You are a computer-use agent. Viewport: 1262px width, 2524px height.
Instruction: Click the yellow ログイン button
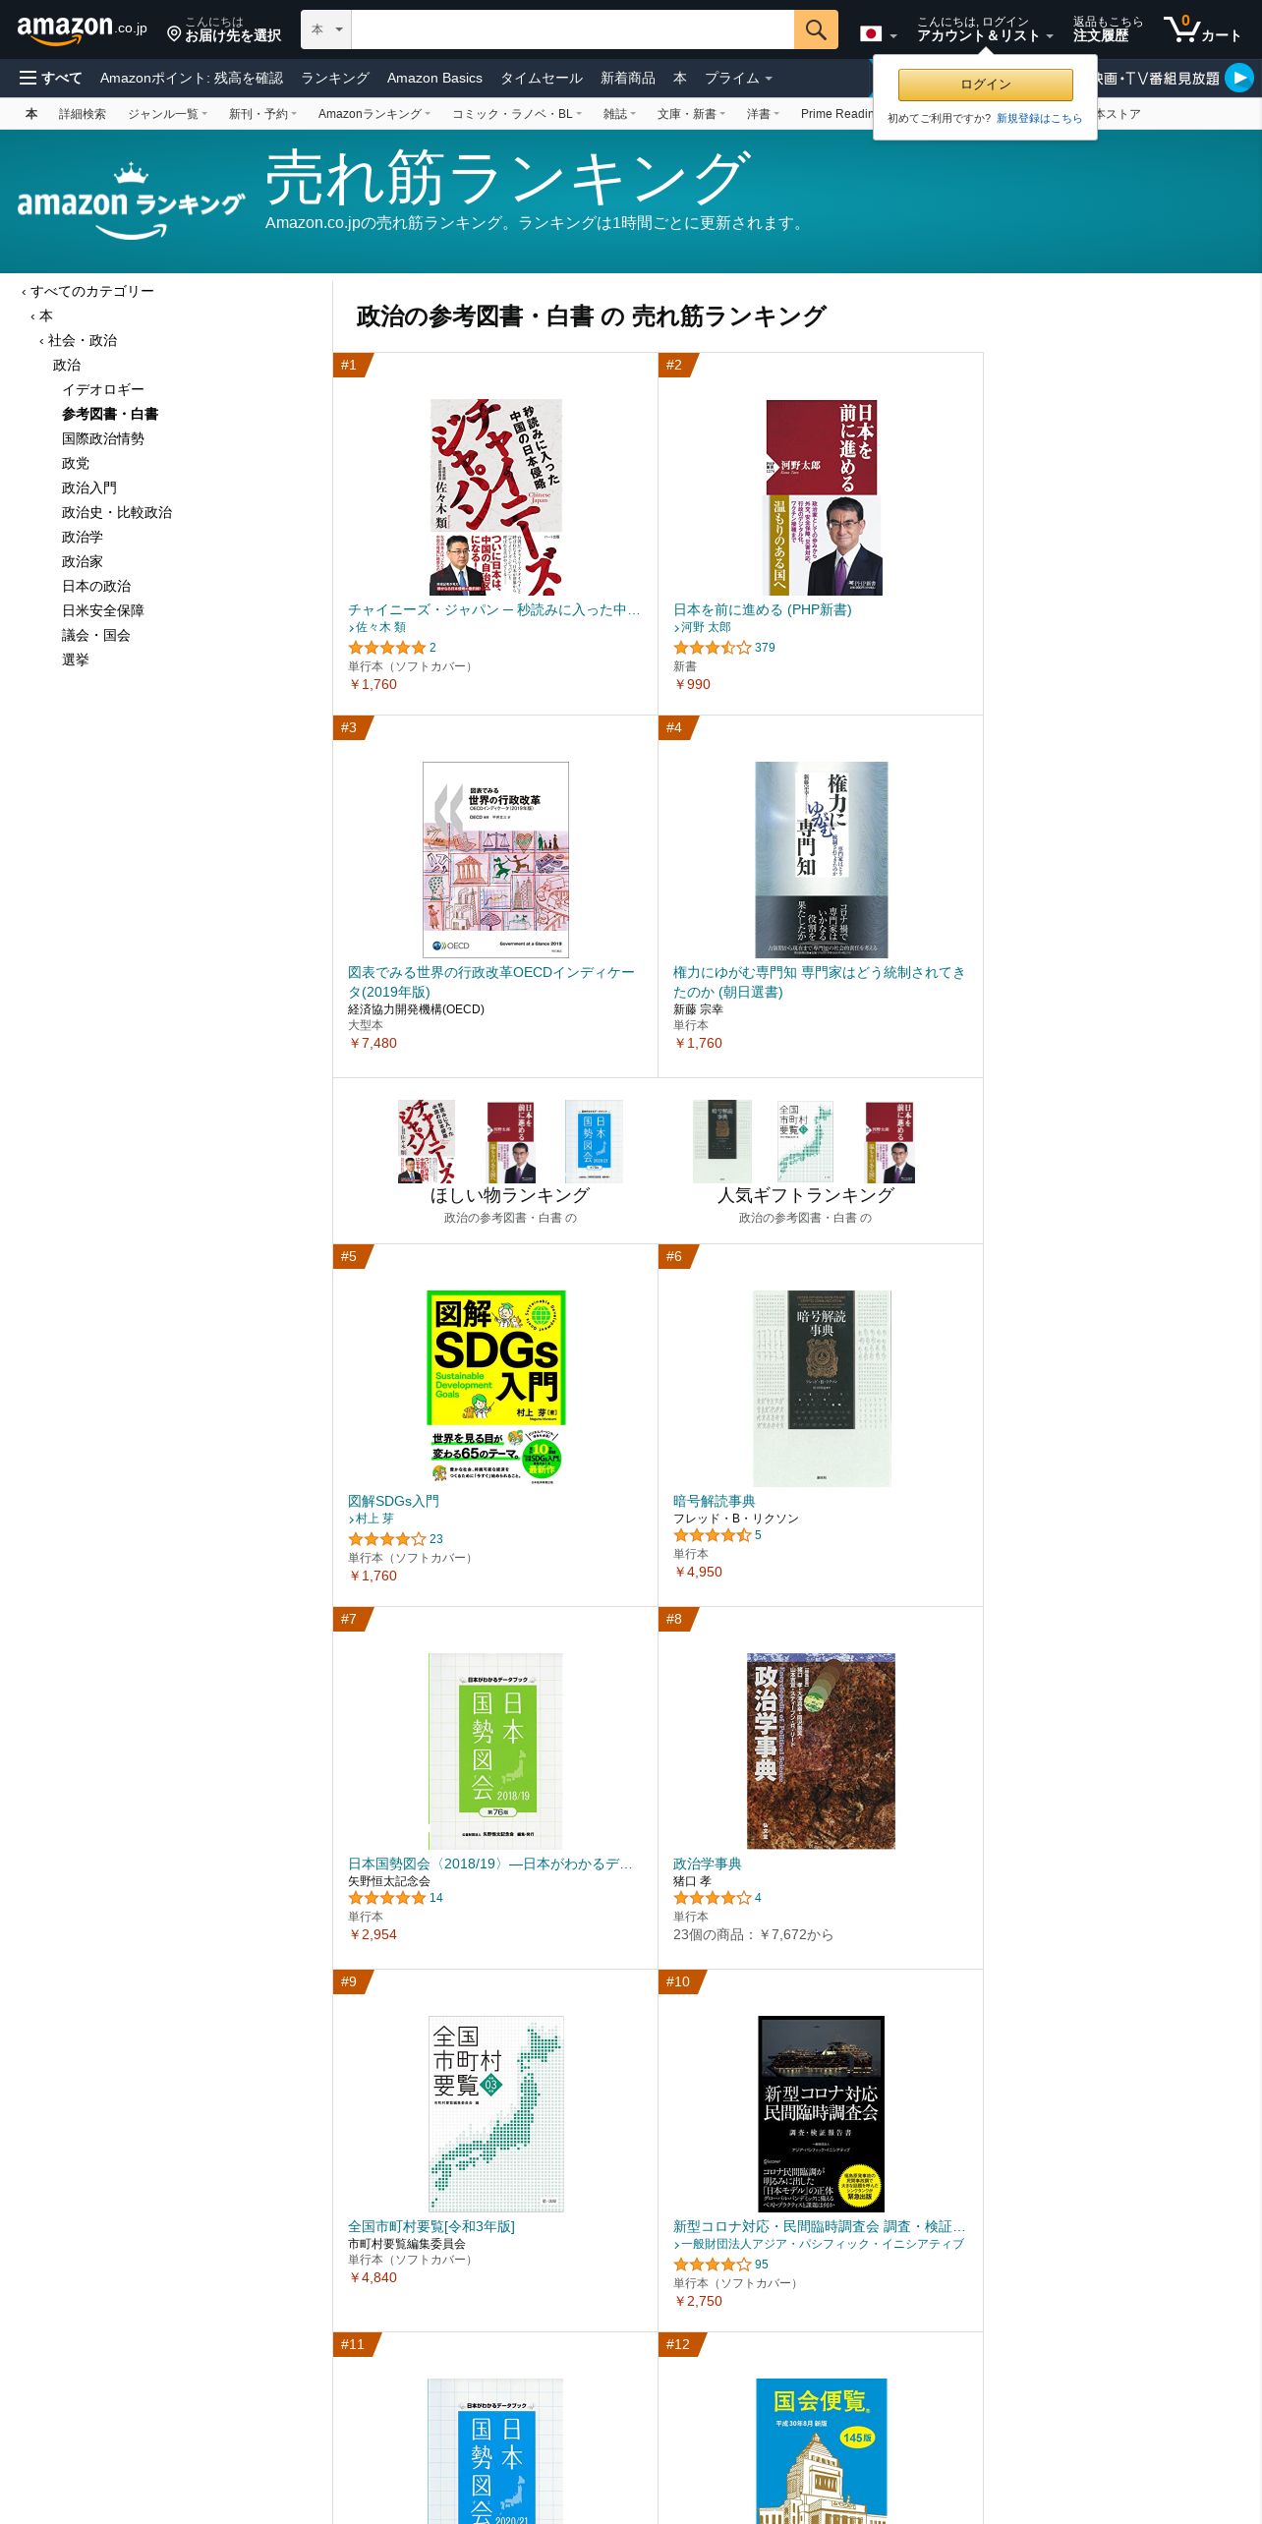pyautogui.click(x=985, y=85)
